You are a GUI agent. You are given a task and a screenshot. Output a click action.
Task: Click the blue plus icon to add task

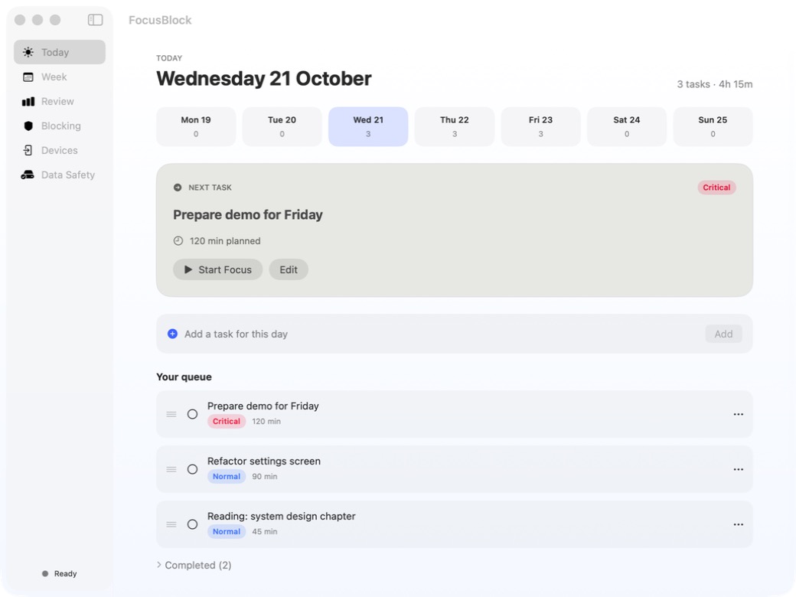click(x=173, y=334)
